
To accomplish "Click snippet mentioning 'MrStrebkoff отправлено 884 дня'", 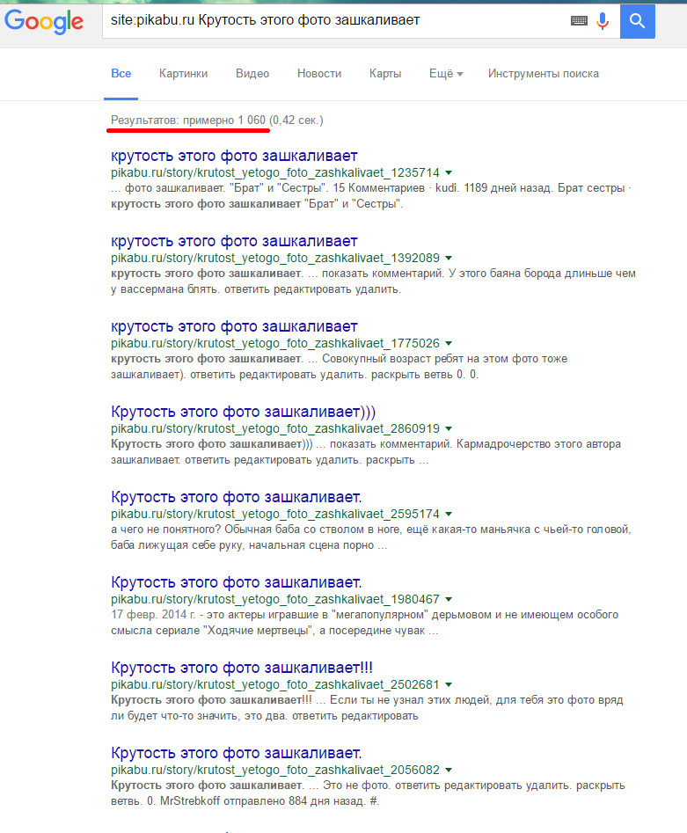I will (x=368, y=793).
